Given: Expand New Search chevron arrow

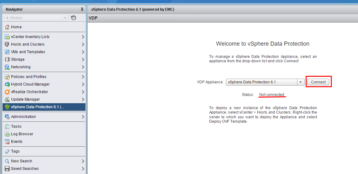Looking at the screenshot, I should click(x=83, y=161).
